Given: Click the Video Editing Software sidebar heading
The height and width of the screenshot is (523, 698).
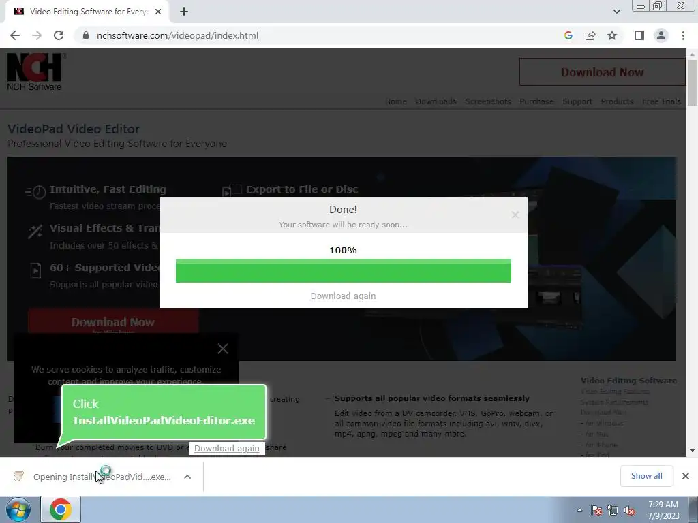Looking at the screenshot, I should click(x=628, y=381).
